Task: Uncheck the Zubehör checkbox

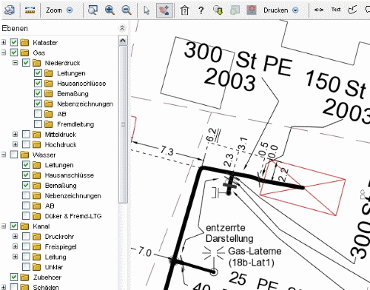Action: tap(14, 277)
